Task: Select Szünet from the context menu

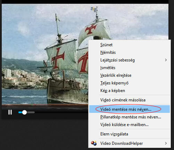Action: tap(130, 45)
